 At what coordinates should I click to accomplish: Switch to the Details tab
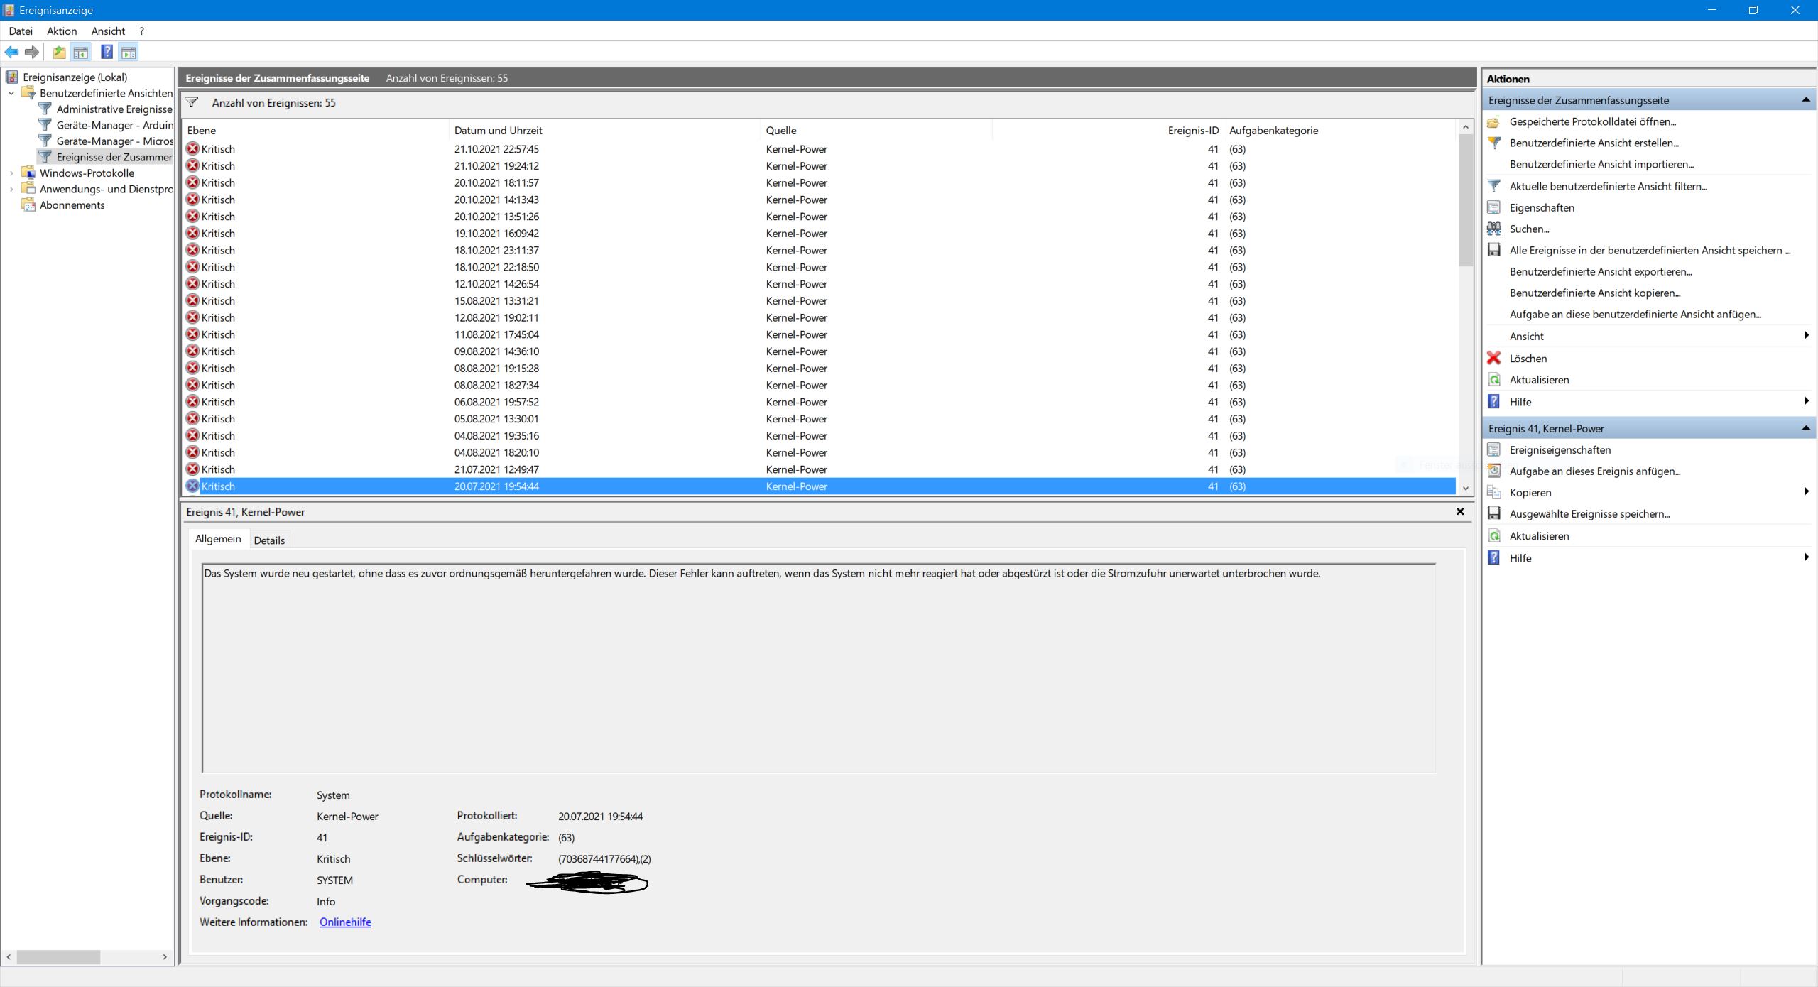pos(269,540)
